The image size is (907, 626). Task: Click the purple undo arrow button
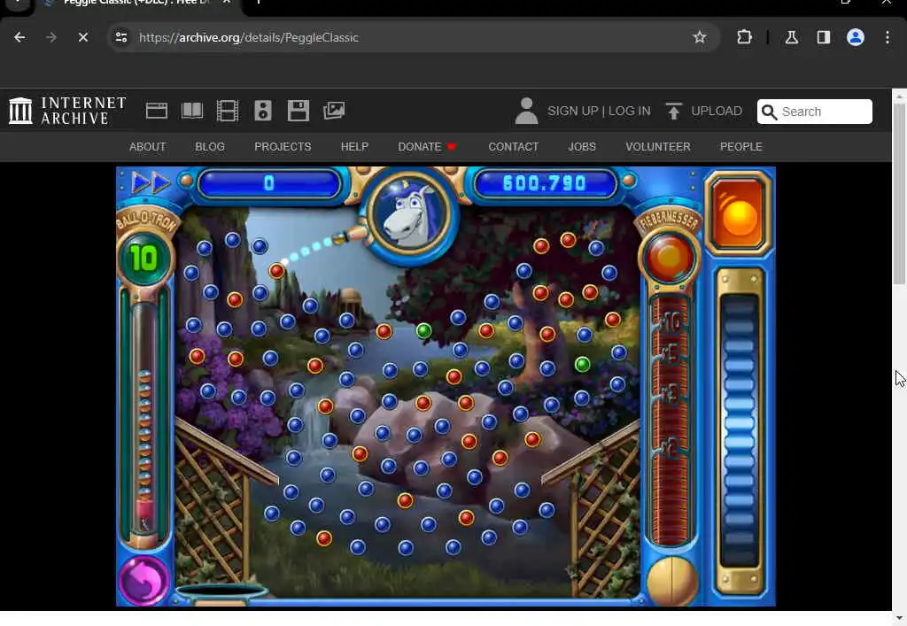144,580
